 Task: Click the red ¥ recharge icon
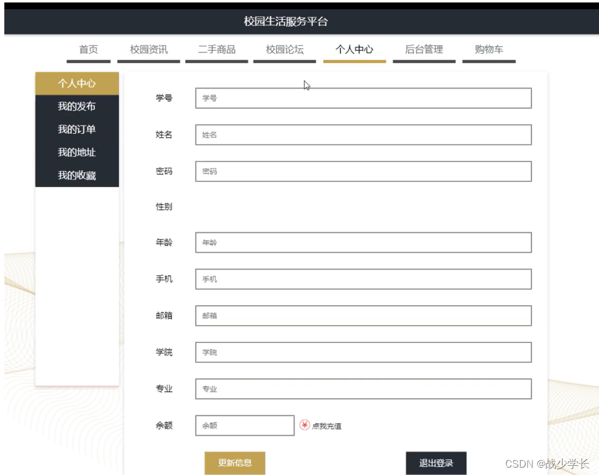point(304,425)
